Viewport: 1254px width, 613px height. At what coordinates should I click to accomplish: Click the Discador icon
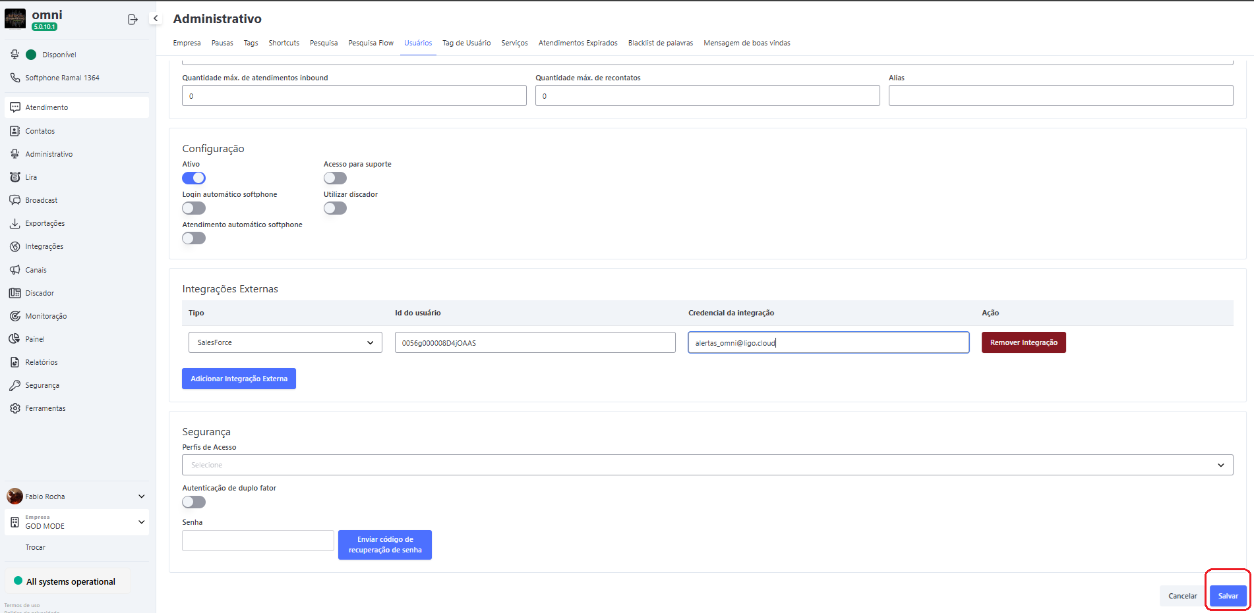15,293
